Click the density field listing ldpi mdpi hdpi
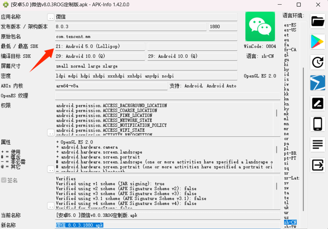The image size is (328, 229). click(x=146, y=76)
